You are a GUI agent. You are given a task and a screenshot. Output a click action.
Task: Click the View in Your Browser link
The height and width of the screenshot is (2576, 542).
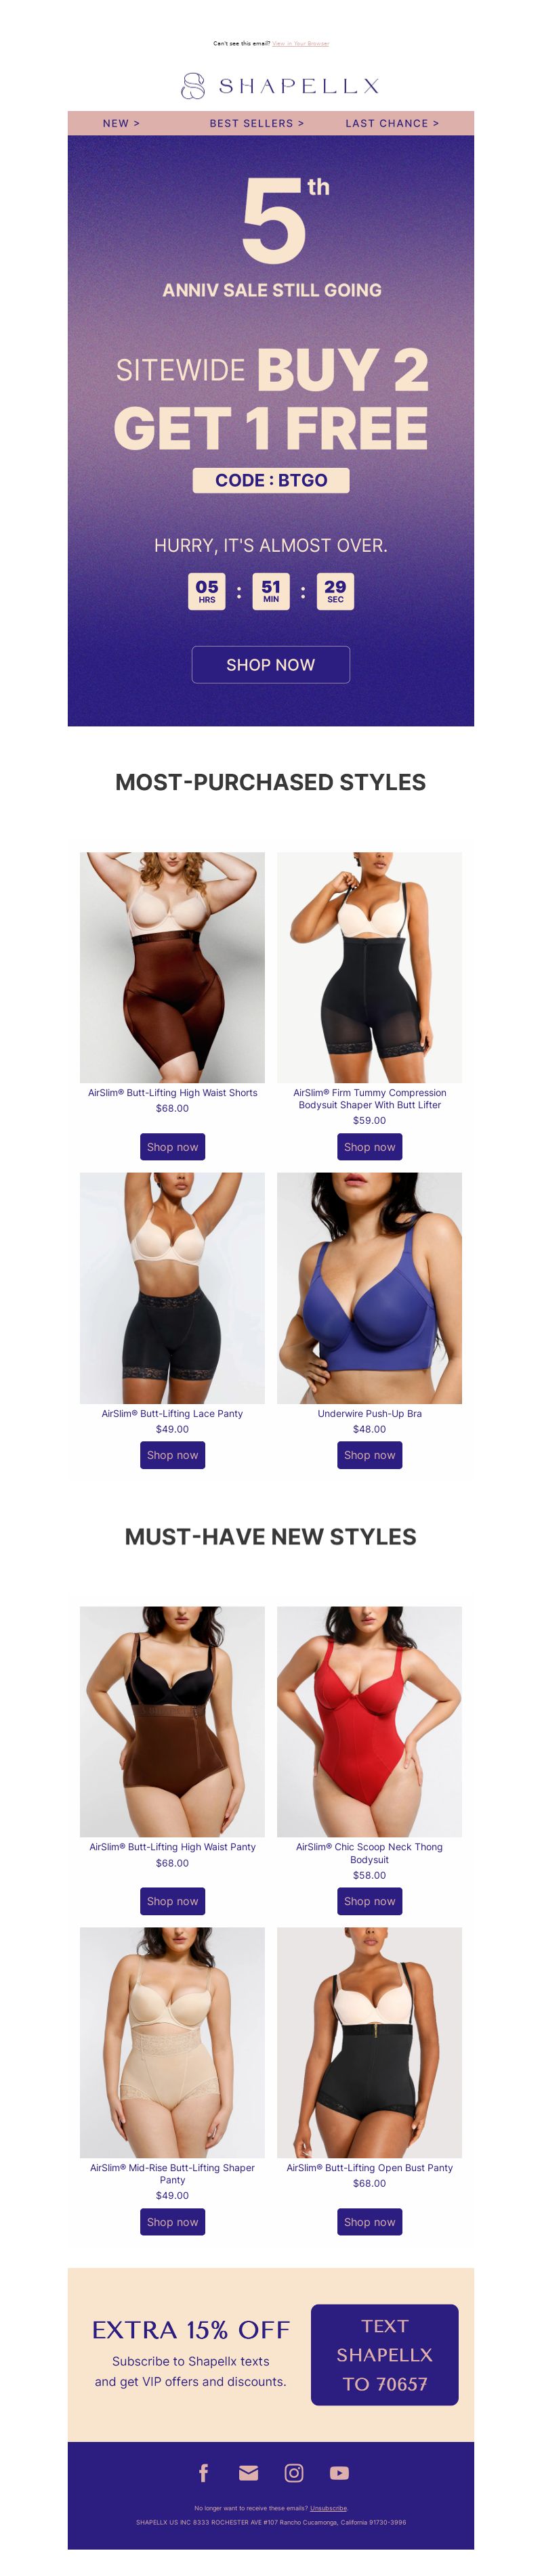click(301, 44)
